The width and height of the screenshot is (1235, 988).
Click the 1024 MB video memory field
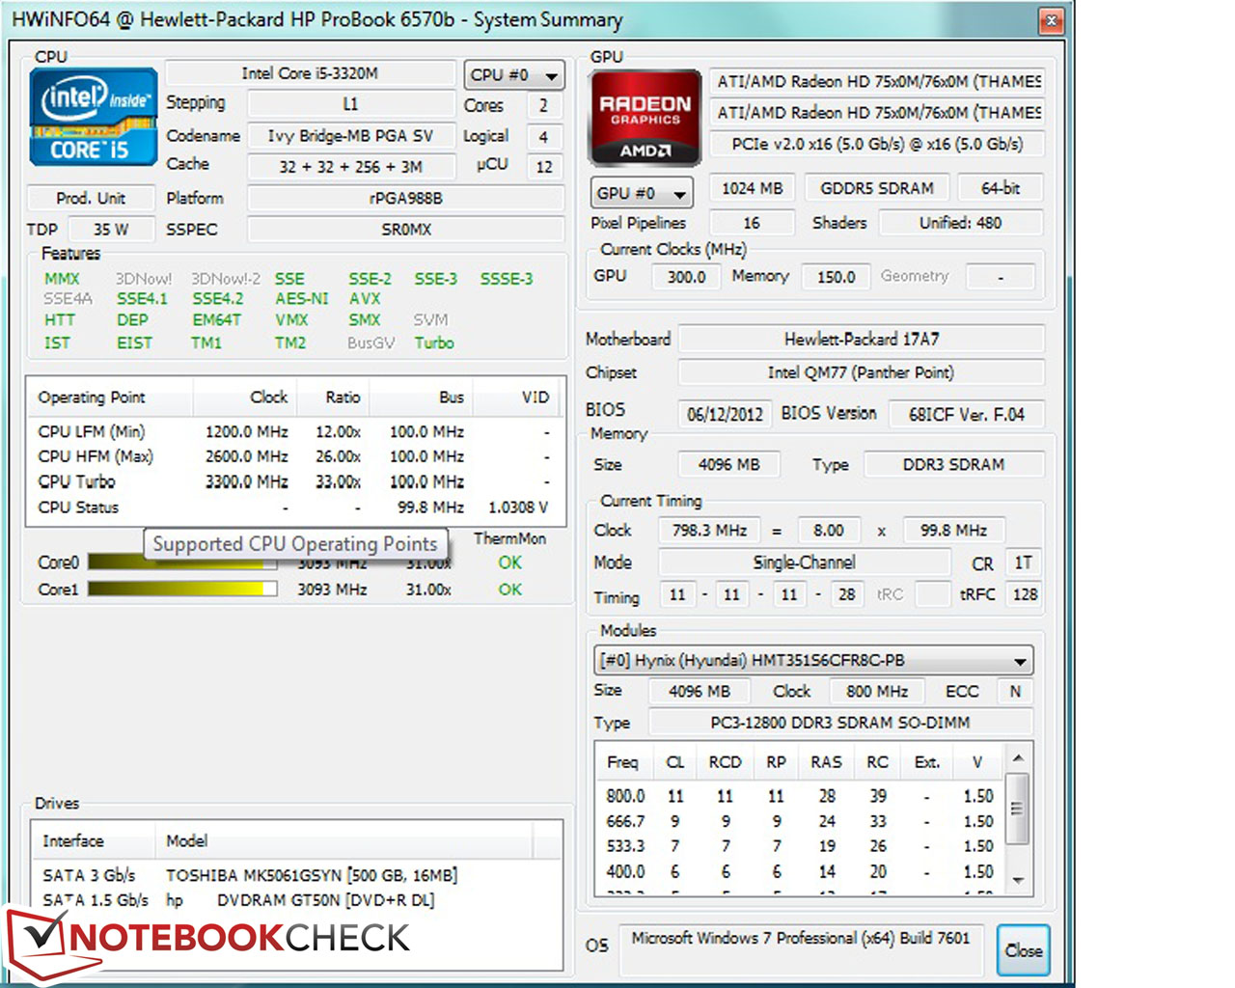(752, 188)
